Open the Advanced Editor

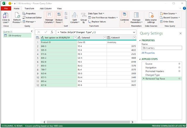(x=32, y=18)
